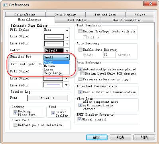Uncheck Global Visibility for IREF display
159x144 pixels.
coord(79,119)
